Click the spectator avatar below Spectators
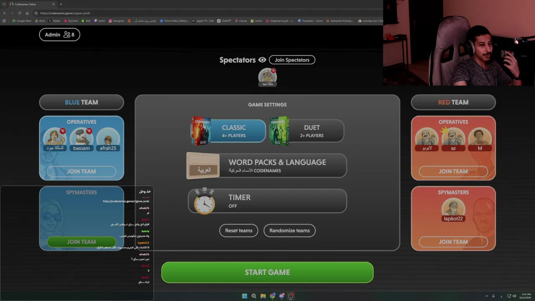This screenshot has width=535, height=301. [x=267, y=77]
